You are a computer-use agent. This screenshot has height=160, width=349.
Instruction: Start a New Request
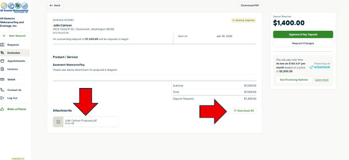[x=15, y=36]
